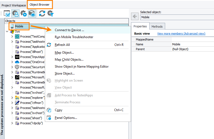Expand the Process("explorer") tree node
Screen dimensions: 214x139
click(x=12, y=98)
